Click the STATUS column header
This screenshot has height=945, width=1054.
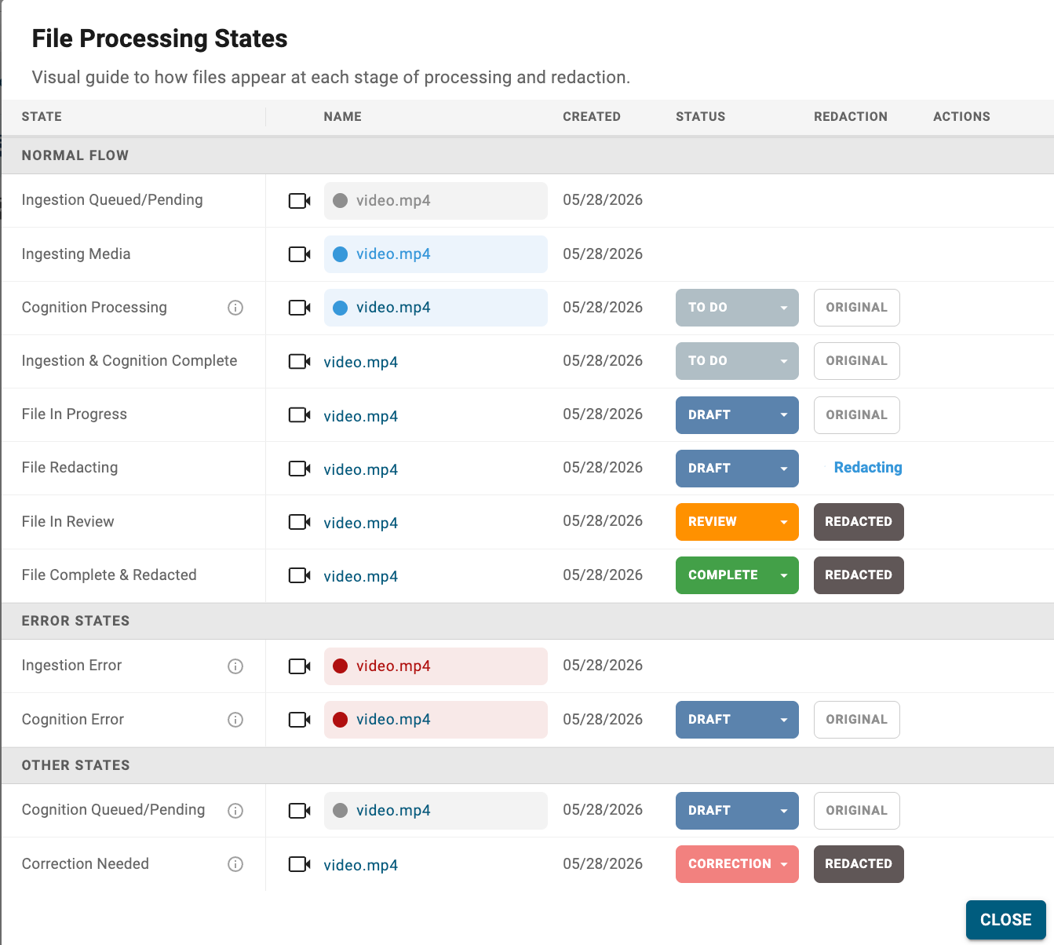coord(701,117)
